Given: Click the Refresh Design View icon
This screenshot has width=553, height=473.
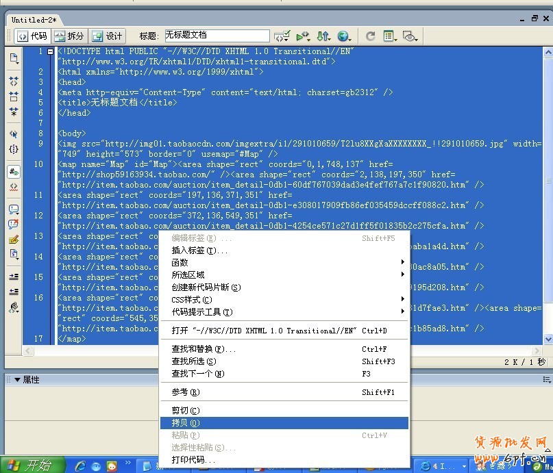Looking at the screenshot, I should coord(370,36).
